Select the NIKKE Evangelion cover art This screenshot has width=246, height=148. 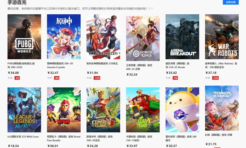tap(104, 37)
